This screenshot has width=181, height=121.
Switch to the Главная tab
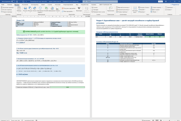(9, 5)
